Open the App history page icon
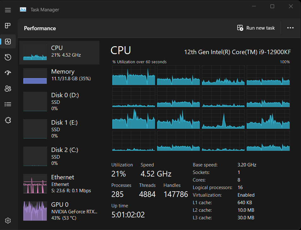This screenshot has height=230, width=301. coord(8,57)
